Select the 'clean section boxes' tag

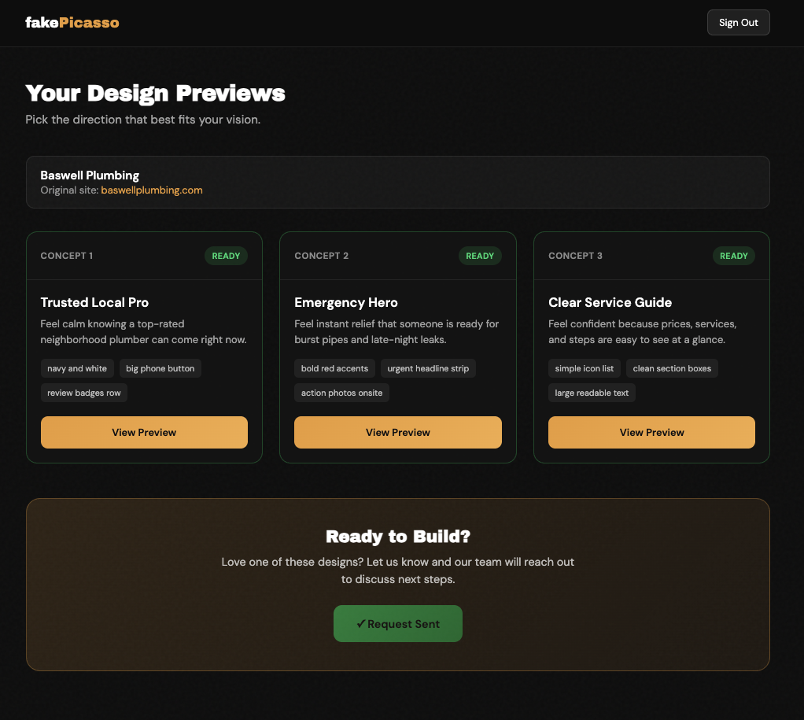point(672,367)
